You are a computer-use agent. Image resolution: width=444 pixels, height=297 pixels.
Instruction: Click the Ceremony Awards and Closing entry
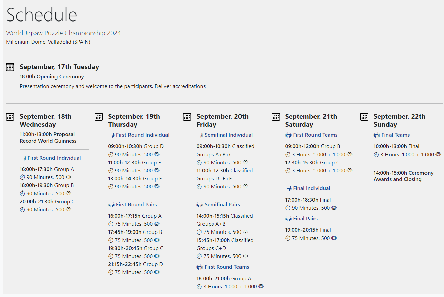403,176
